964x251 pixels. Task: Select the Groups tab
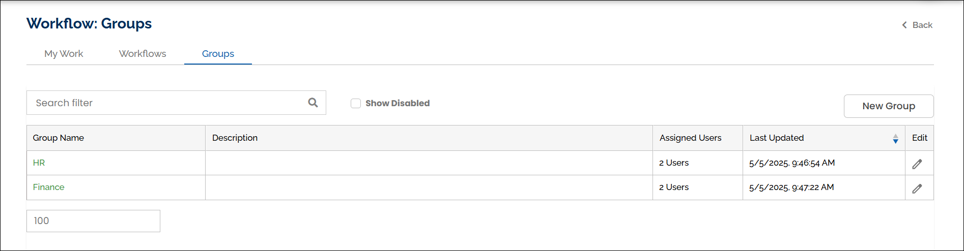pyautogui.click(x=218, y=54)
